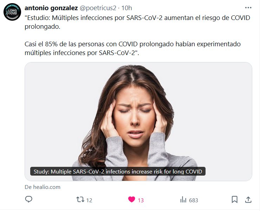Visit the @poetricus2 handle

coord(98,8)
